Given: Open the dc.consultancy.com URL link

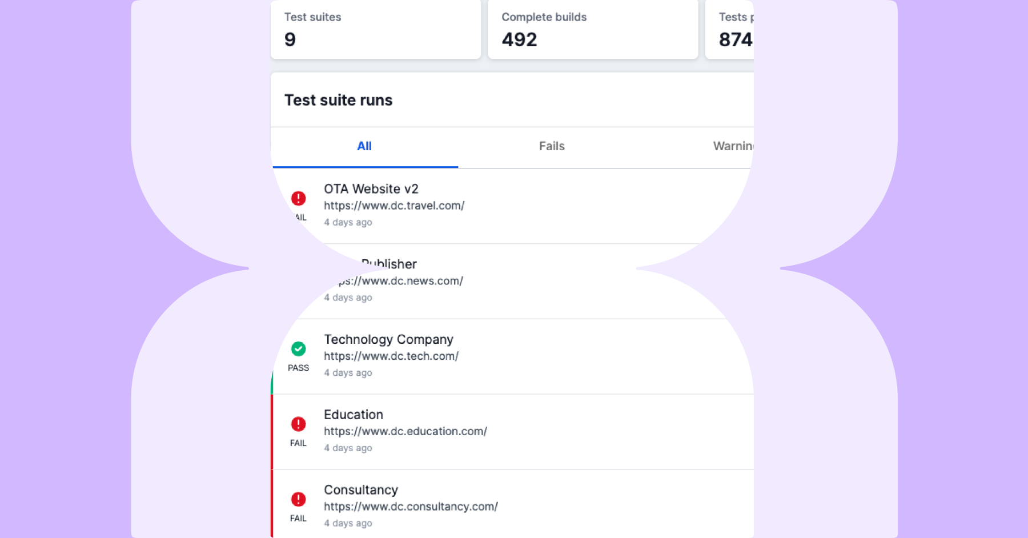Looking at the screenshot, I should tap(411, 507).
